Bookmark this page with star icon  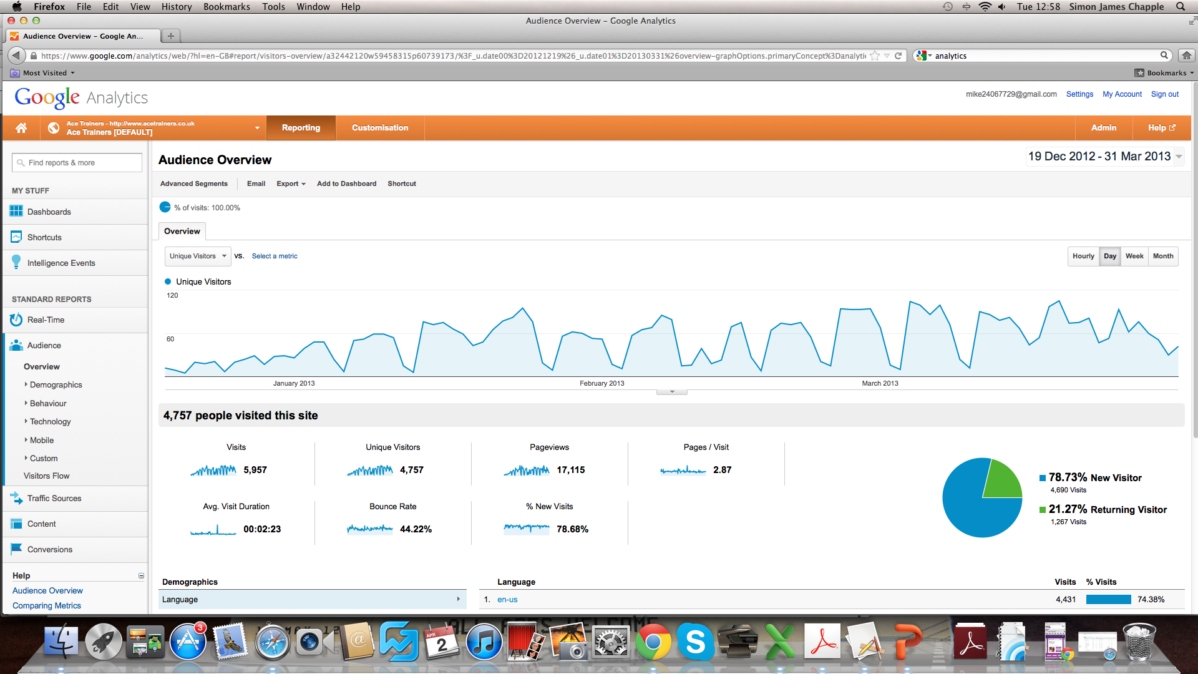tap(875, 56)
